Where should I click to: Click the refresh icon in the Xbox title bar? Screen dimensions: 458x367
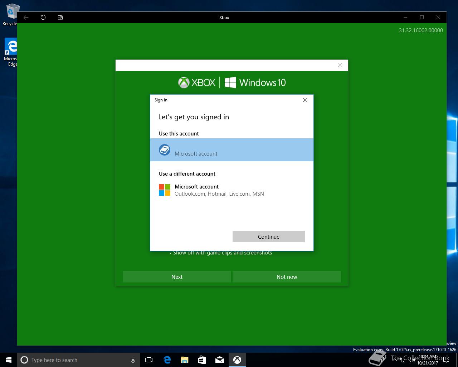[x=43, y=17]
